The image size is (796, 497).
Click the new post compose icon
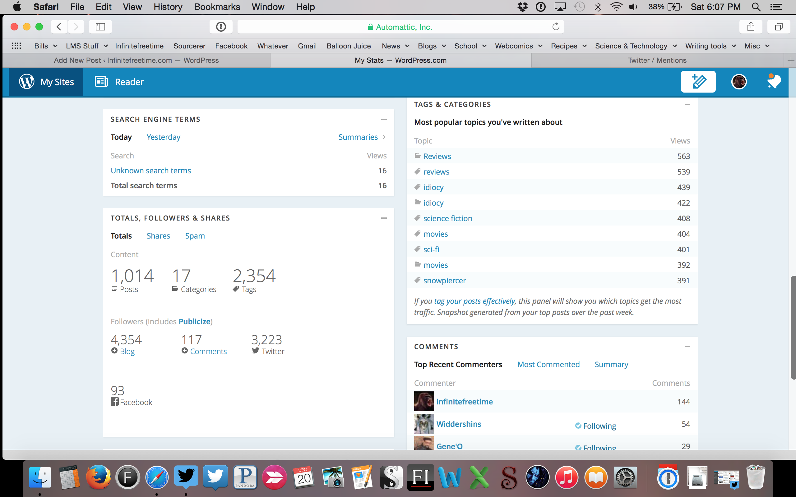[x=698, y=82]
